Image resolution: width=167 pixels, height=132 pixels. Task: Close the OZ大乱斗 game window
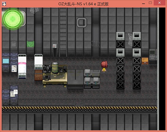pos(160,3)
